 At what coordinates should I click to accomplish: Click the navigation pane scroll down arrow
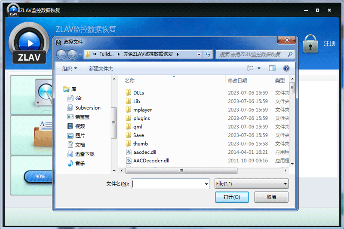coord(114,171)
